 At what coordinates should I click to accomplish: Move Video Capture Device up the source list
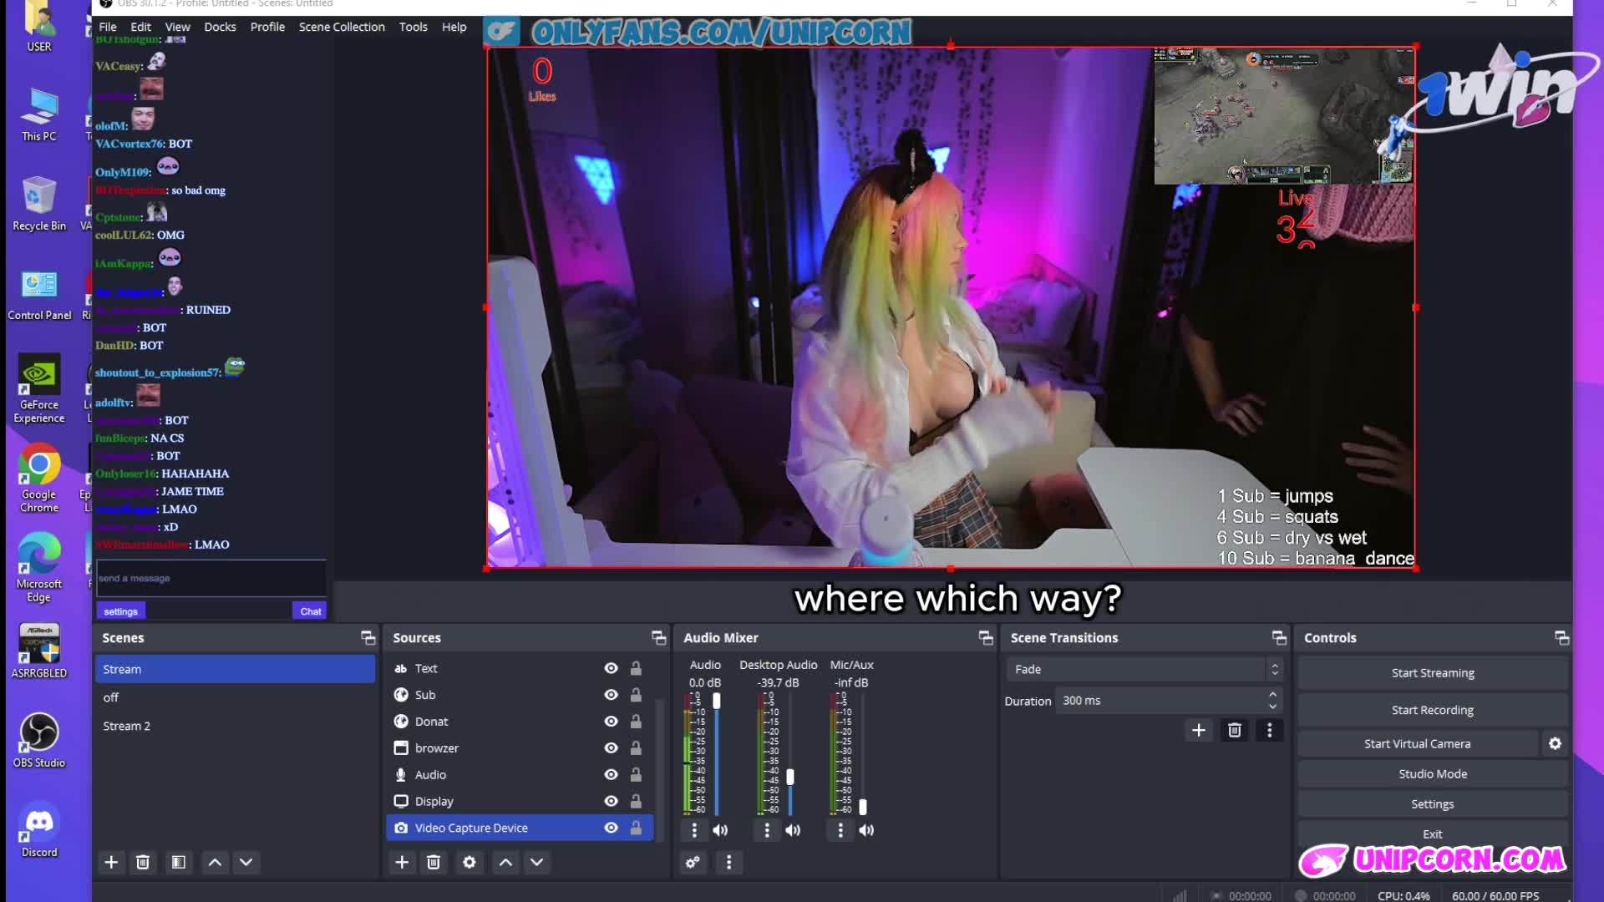click(x=505, y=862)
